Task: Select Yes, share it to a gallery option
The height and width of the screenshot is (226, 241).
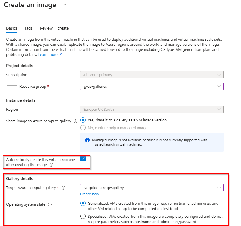Action: (83, 120)
